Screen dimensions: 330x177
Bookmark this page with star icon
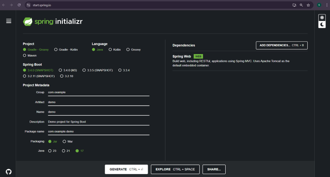point(309,5)
